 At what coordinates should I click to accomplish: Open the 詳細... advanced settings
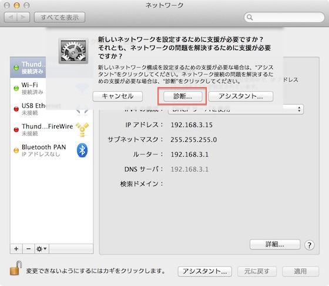[275, 244]
